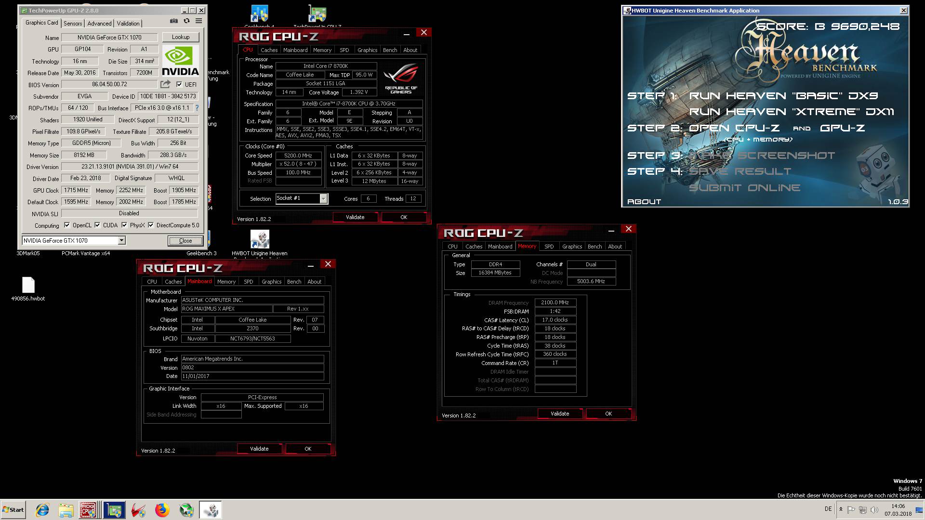Open the Socket #1 selection dropdown
925x520 pixels.
323,198
